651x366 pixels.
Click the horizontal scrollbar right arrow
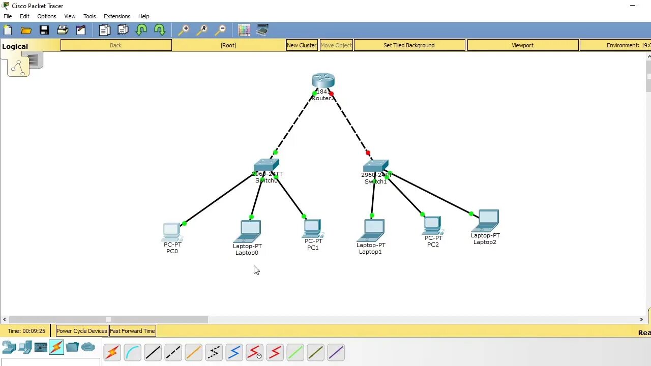coord(641,319)
